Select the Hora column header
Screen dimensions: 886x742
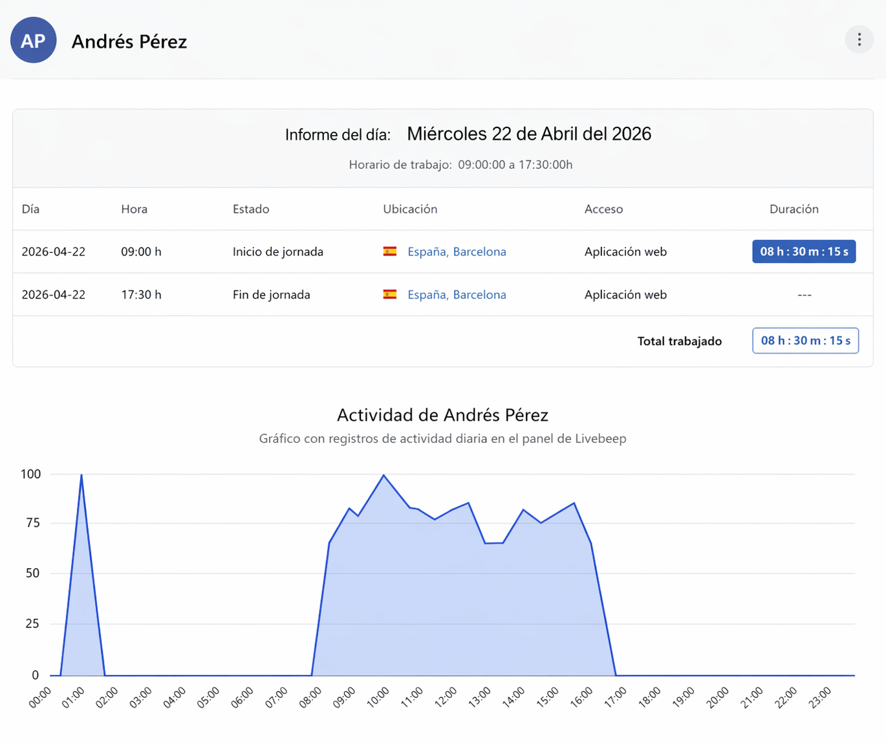click(x=134, y=209)
